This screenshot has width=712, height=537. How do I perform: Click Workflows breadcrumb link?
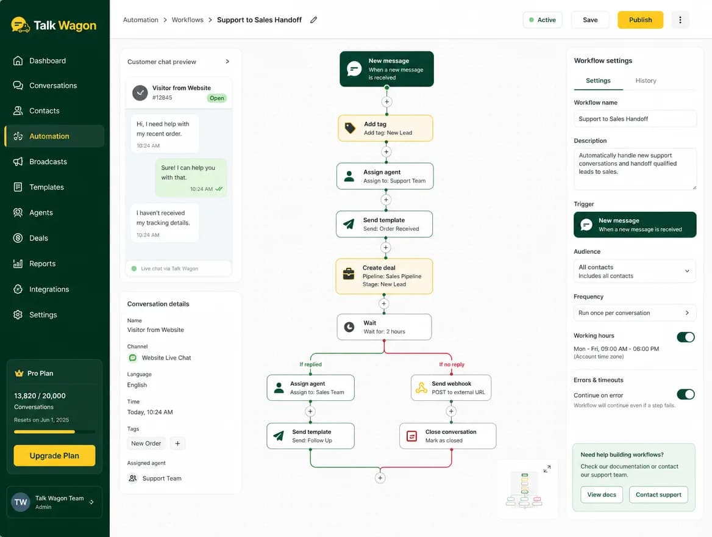click(188, 20)
